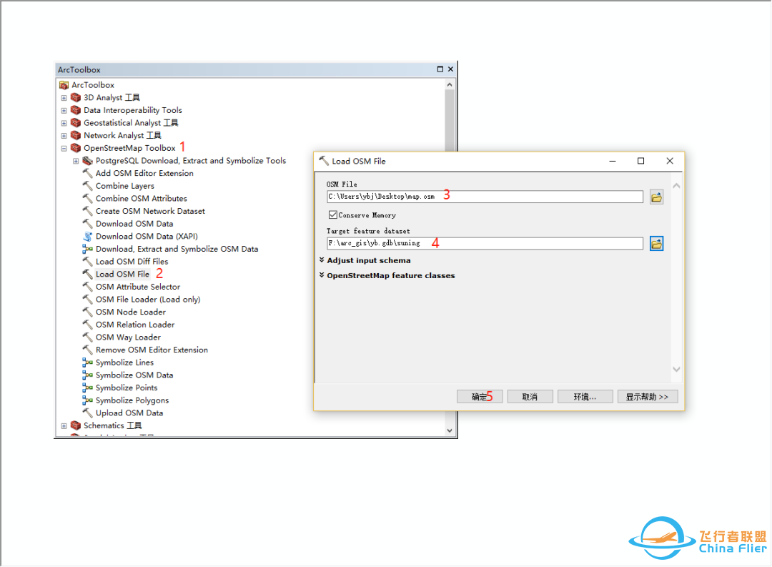This screenshot has width=772, height=567.
Task: Select OSM File Loader (Load only) tool
Action: (x=148, y=300)
